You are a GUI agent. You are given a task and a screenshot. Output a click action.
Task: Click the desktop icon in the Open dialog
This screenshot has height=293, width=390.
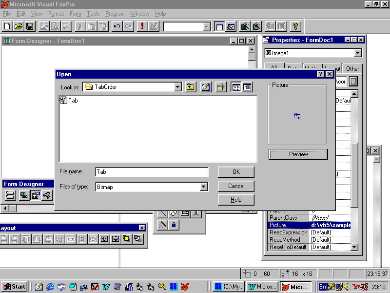[x=206, y=87]
